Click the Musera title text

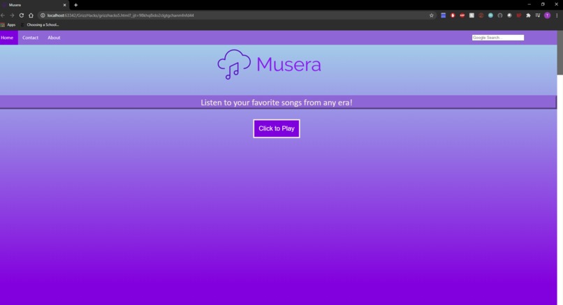coord(288,65)
